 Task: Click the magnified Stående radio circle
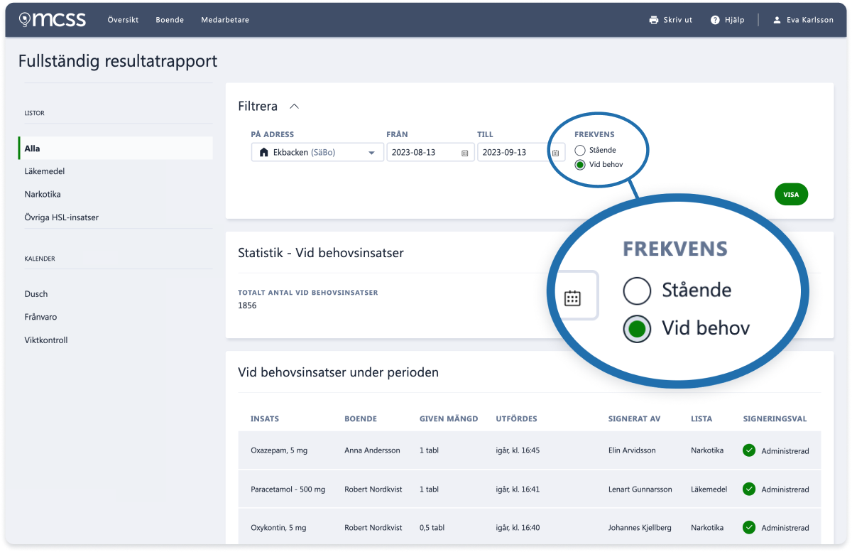click(637, 291)
